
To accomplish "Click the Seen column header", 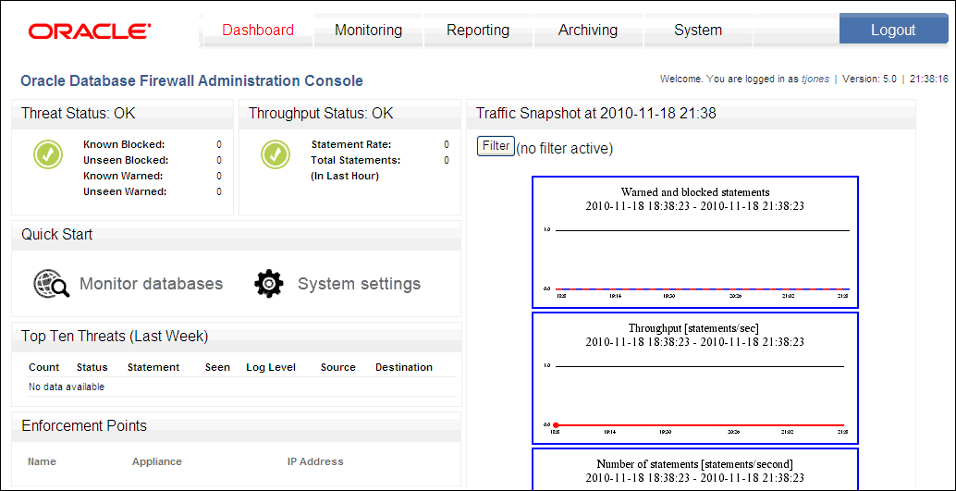I will 217,367.
